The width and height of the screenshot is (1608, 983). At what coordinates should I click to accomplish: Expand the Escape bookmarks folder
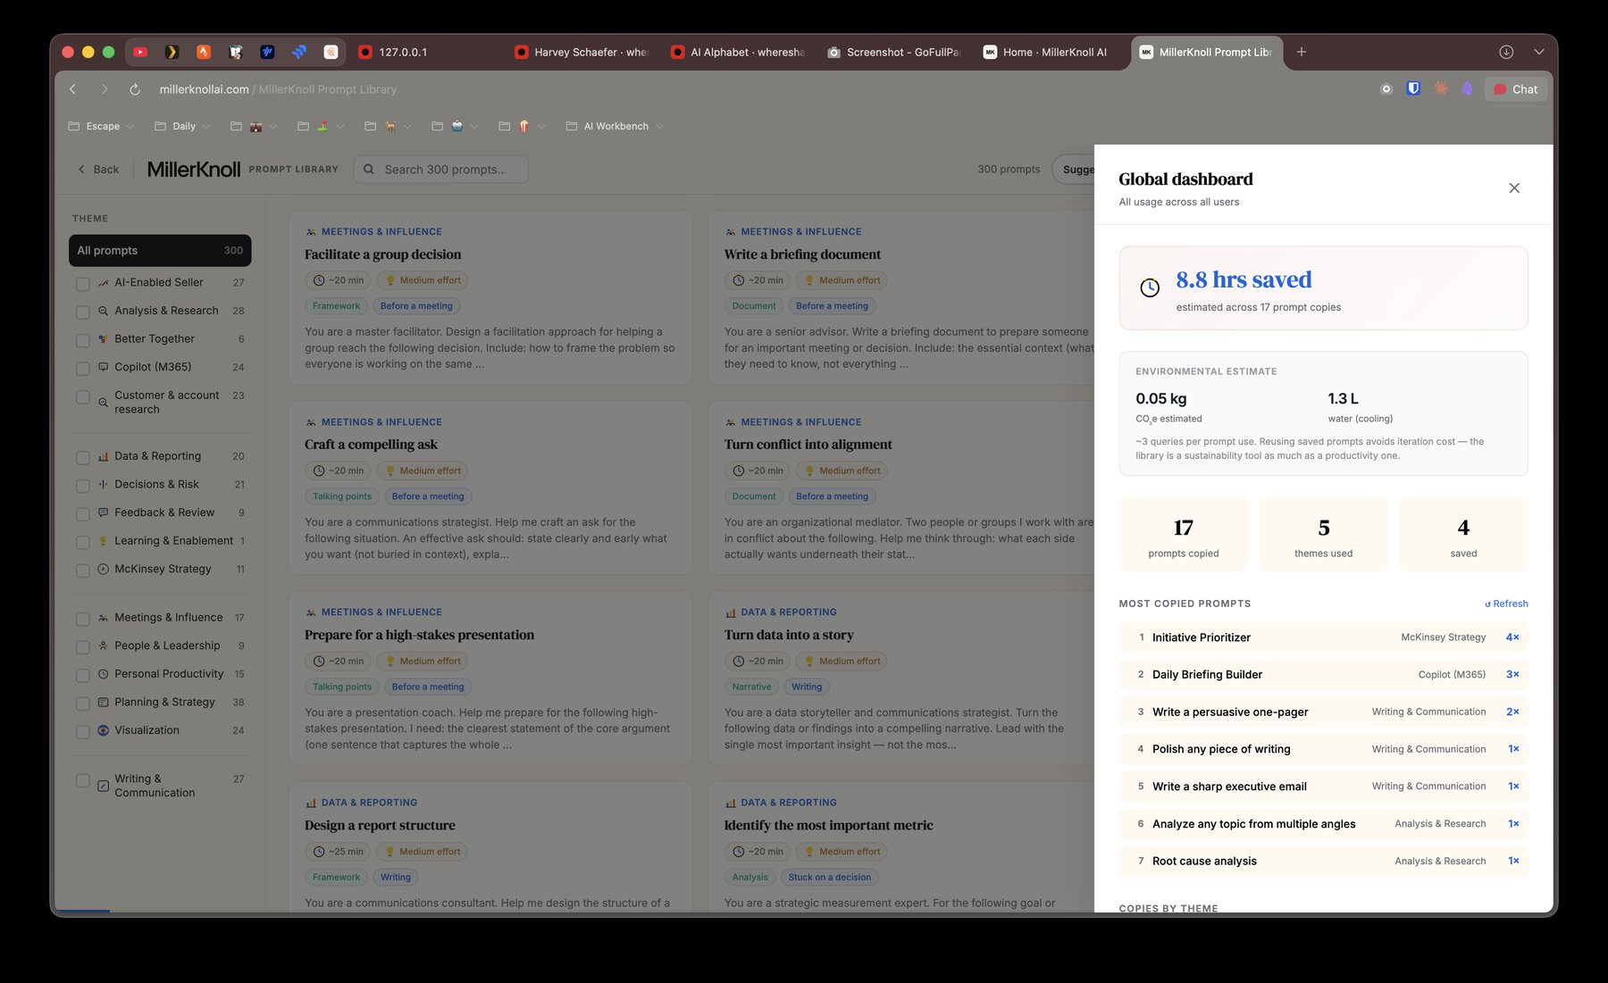101,127
